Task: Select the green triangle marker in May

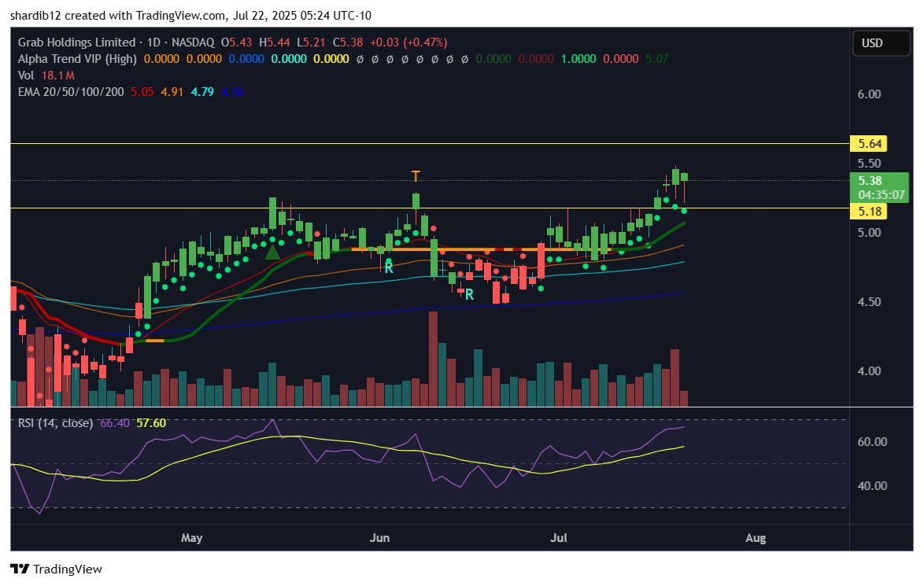Action: click(272, 252)
